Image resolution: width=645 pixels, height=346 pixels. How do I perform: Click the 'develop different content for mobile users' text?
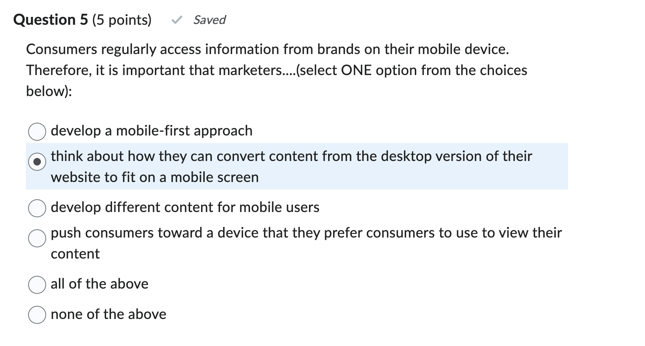pyautogui.click(x=185, y=208)
